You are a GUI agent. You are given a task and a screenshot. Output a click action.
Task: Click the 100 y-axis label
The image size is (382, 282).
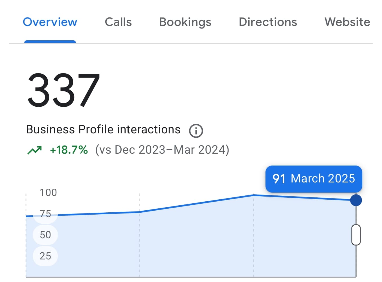(48, 193)
